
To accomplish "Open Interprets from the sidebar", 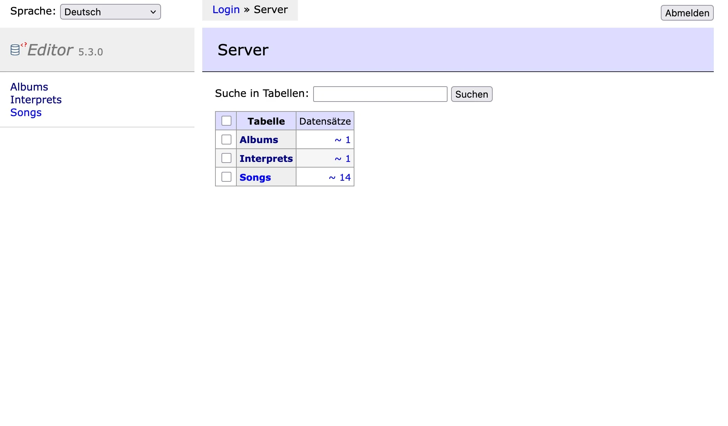I will click(x=36, y=100).
